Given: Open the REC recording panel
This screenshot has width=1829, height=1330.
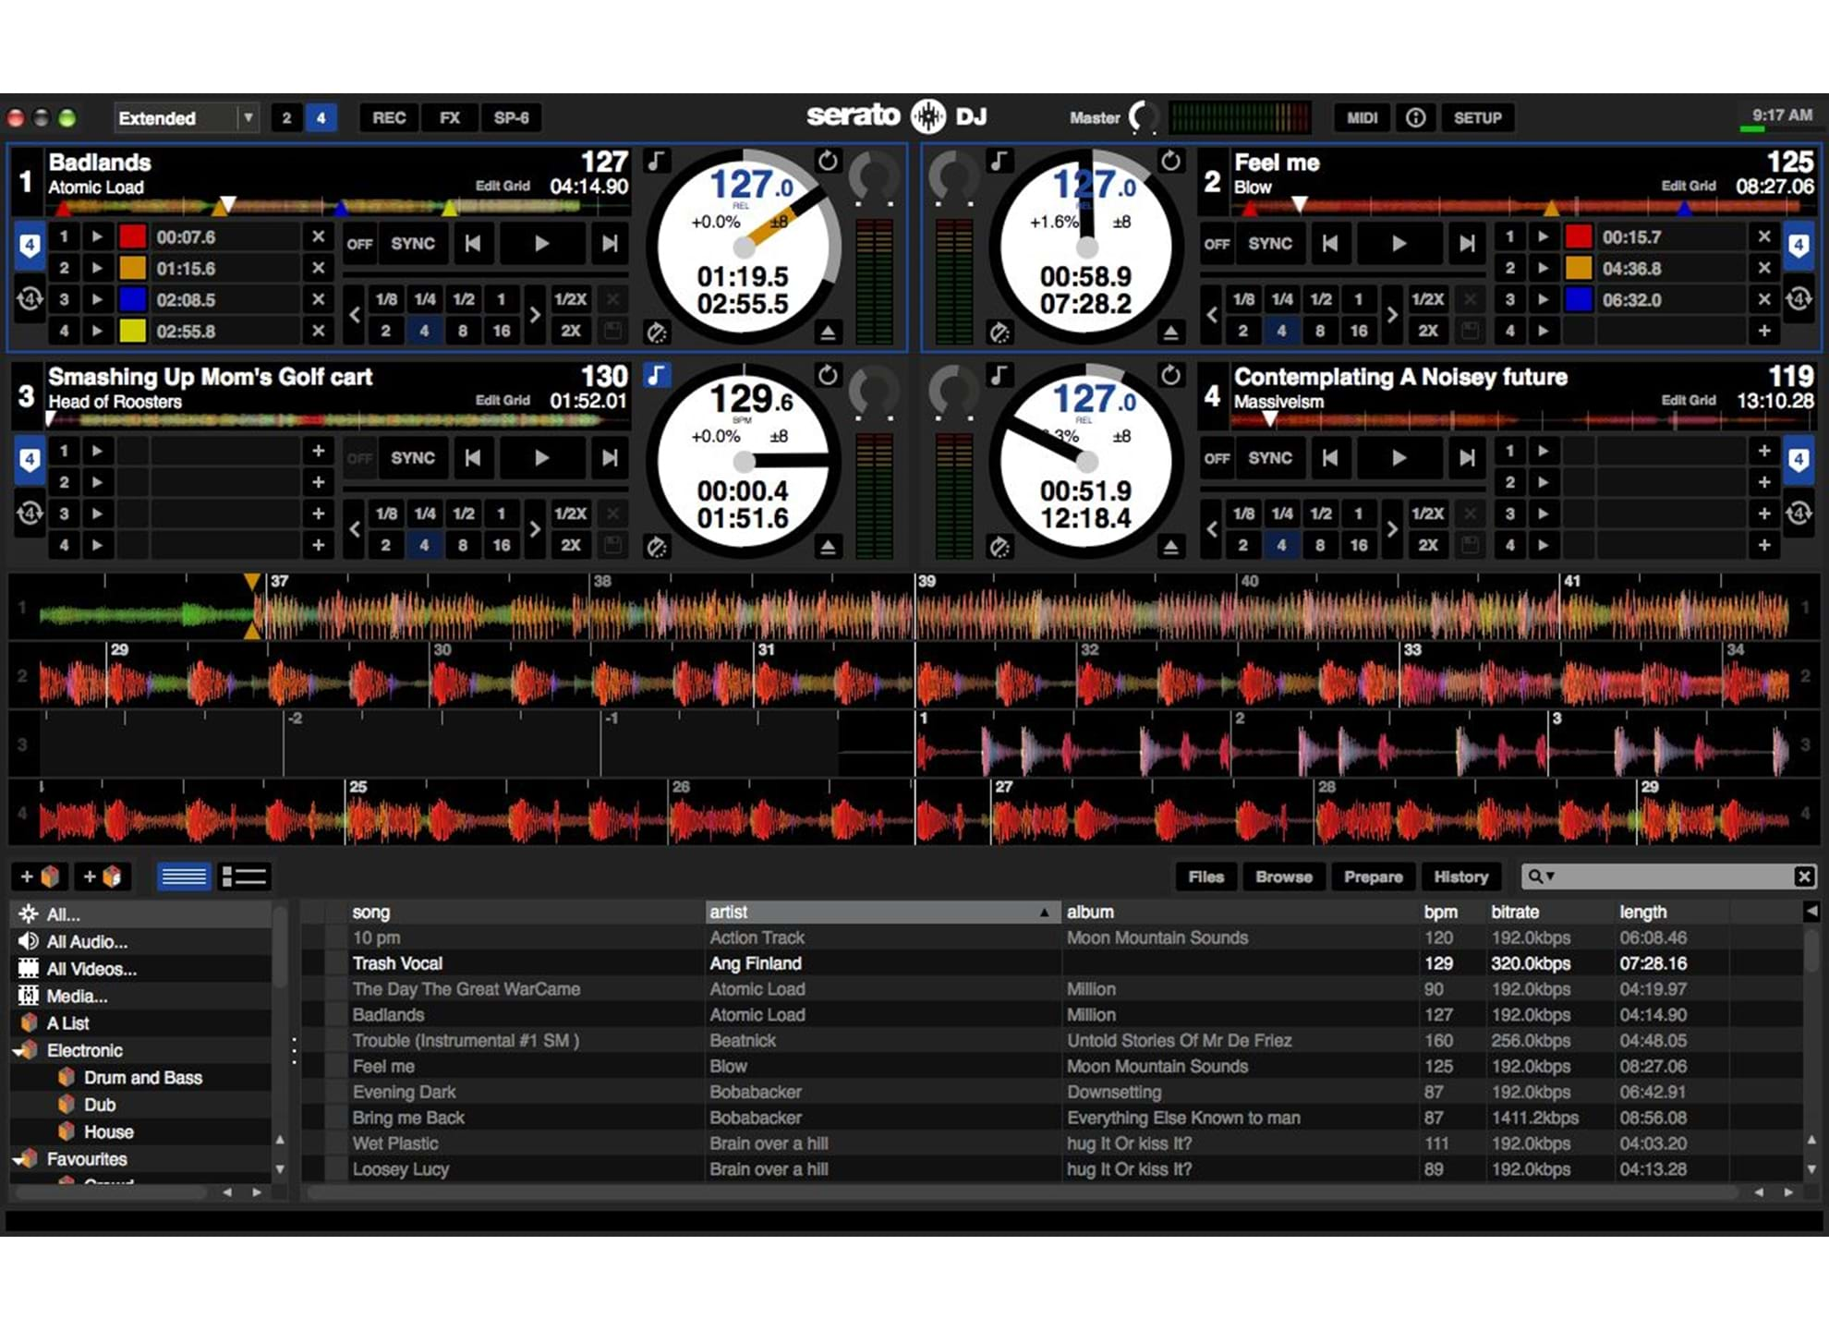Looking at the screenshot, I should (x=389, y=118).
